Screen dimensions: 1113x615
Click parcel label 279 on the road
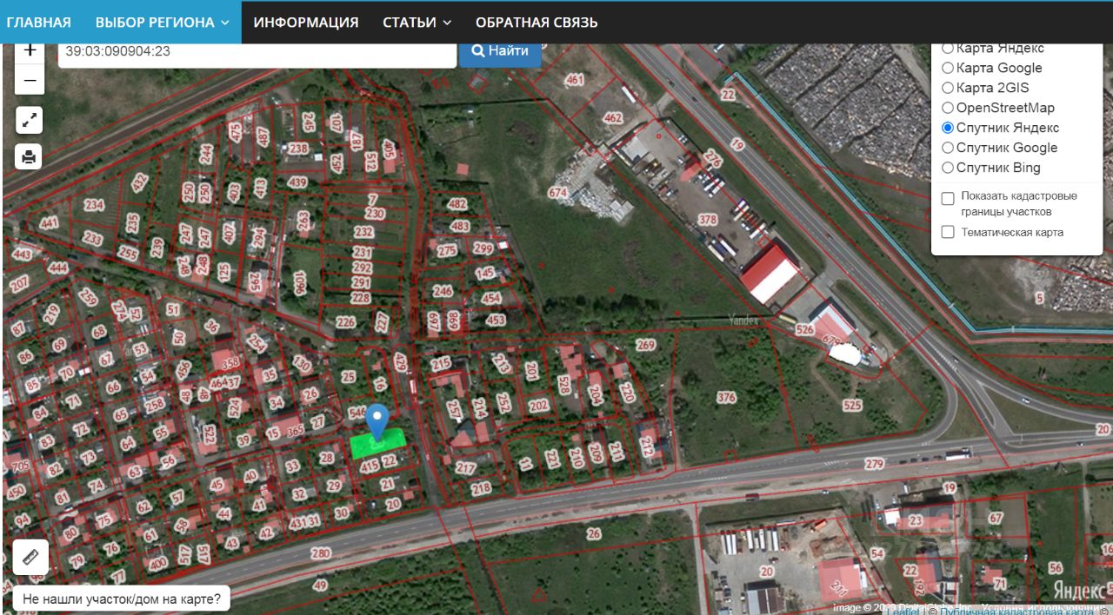coord(874,464)
